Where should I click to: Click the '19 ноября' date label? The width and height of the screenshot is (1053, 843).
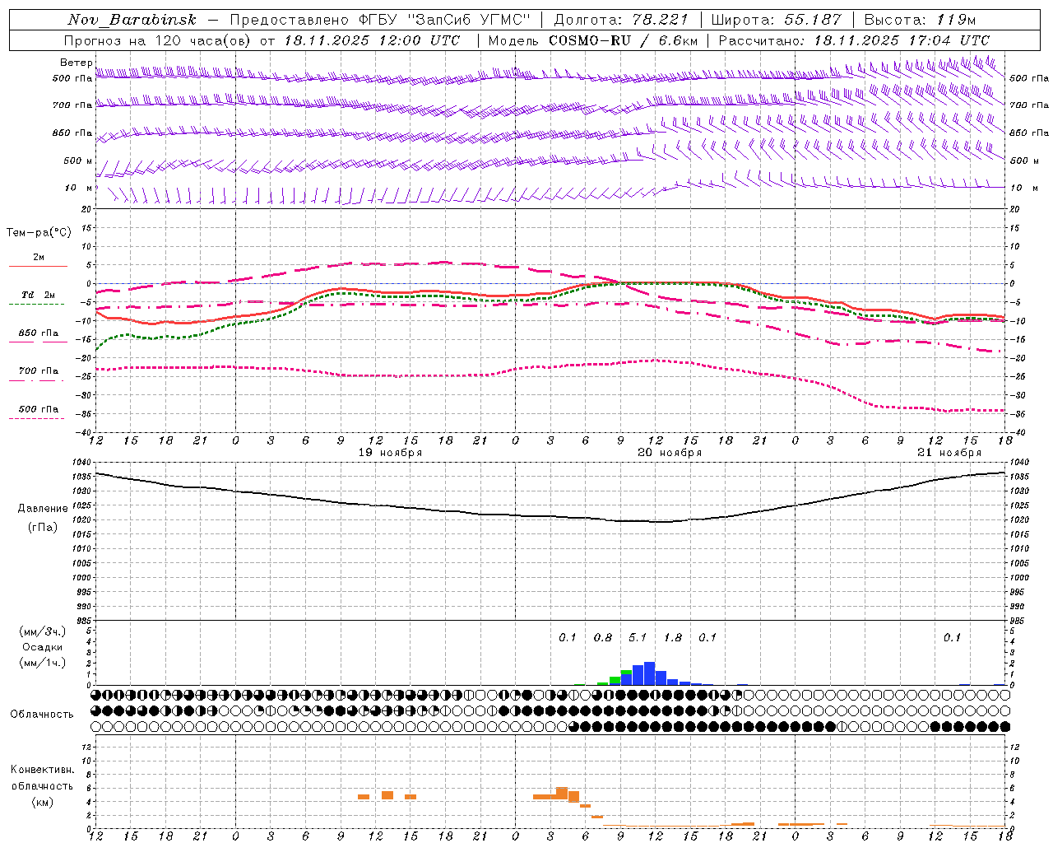[x=390, y=452]
